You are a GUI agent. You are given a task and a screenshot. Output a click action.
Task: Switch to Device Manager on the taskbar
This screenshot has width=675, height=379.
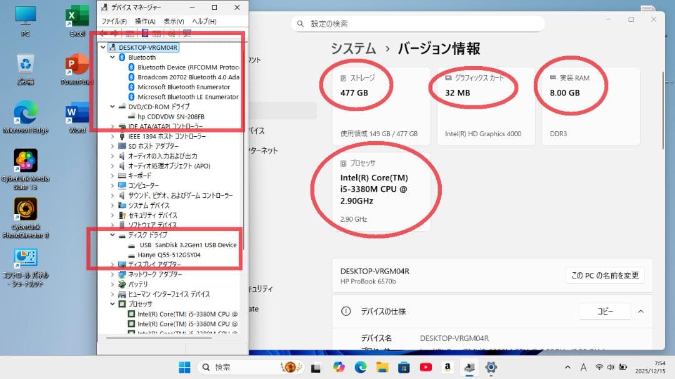(469, 367)
